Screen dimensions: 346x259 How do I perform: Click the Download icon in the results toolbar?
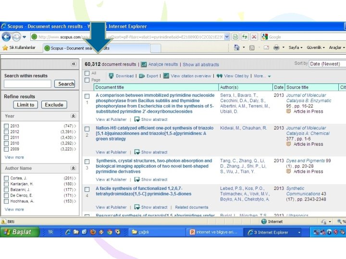[111, 76]
